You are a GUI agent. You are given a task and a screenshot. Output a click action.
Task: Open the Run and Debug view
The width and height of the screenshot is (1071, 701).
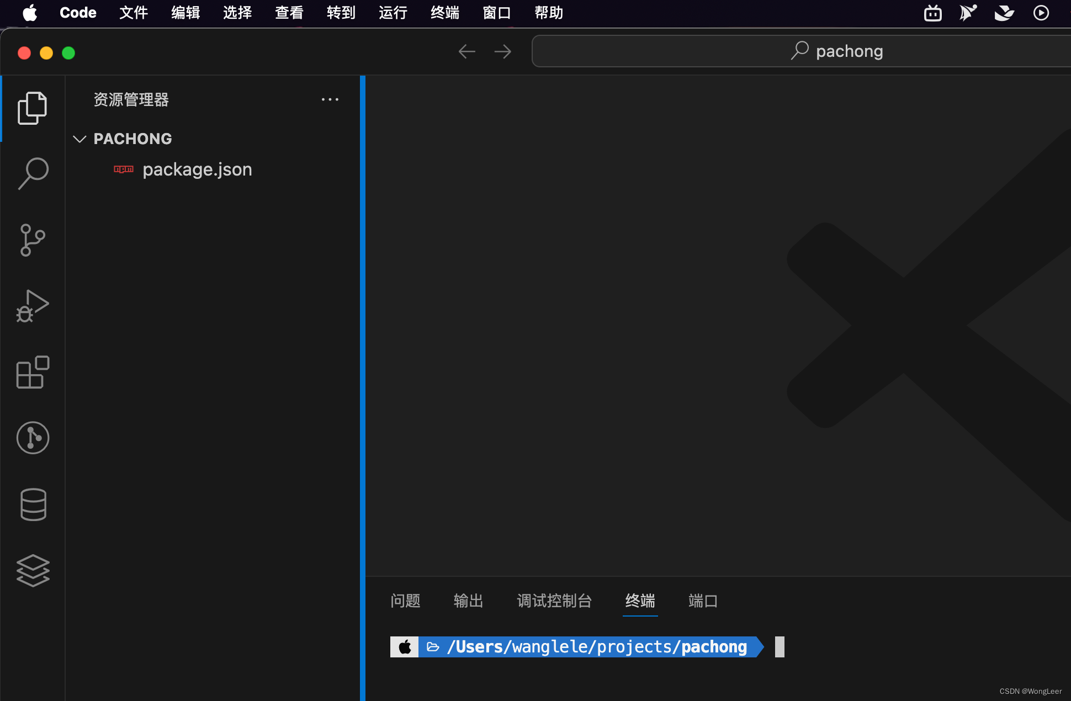(33, 306)
